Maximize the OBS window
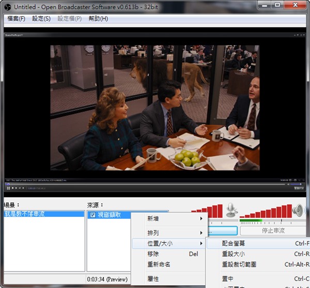This screenshot has height=288, width=310. pos(277,5)
